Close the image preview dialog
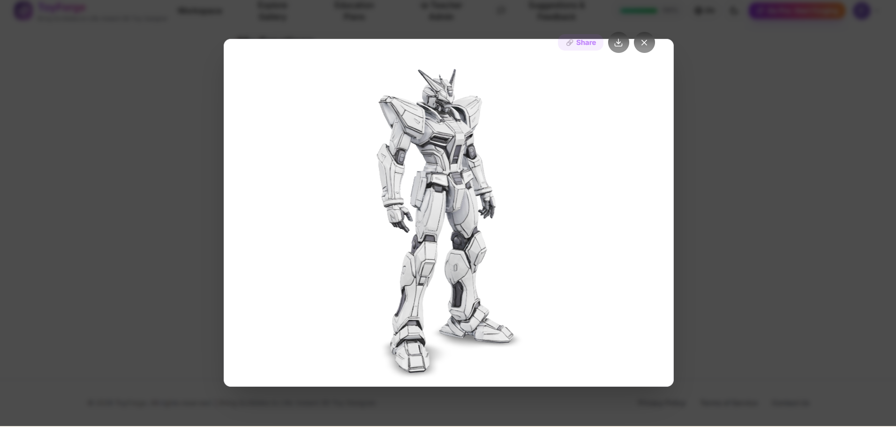The image size is (896, 427). point(644,43)
